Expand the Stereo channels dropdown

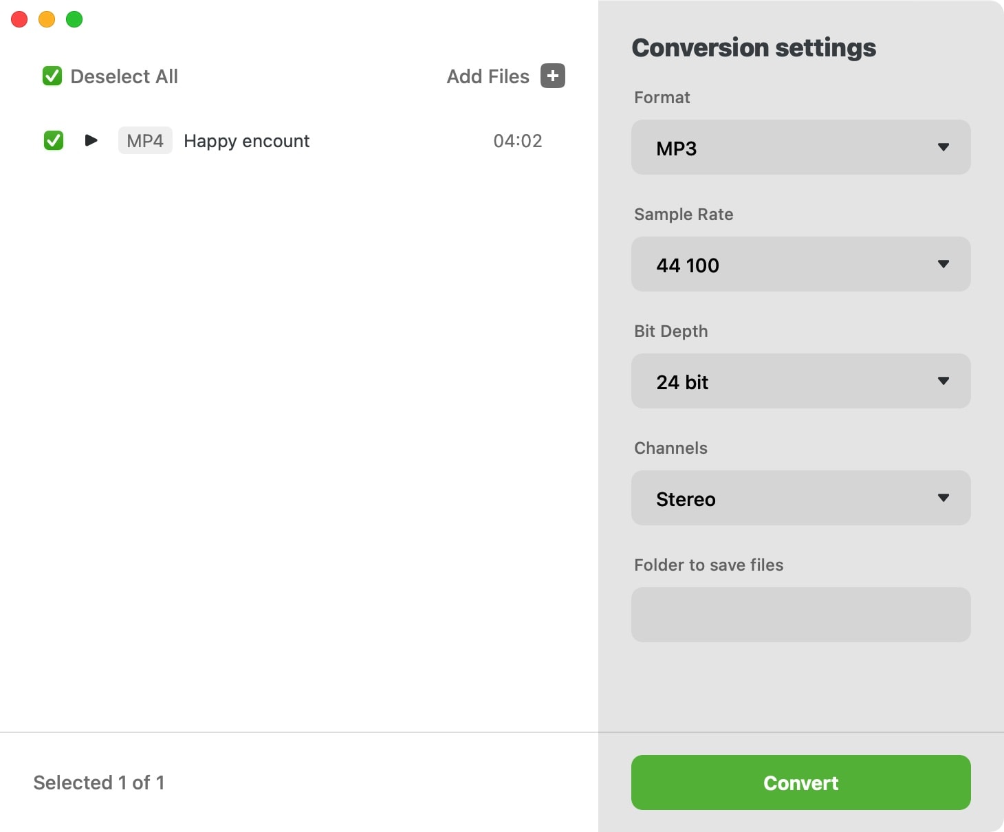800,498
